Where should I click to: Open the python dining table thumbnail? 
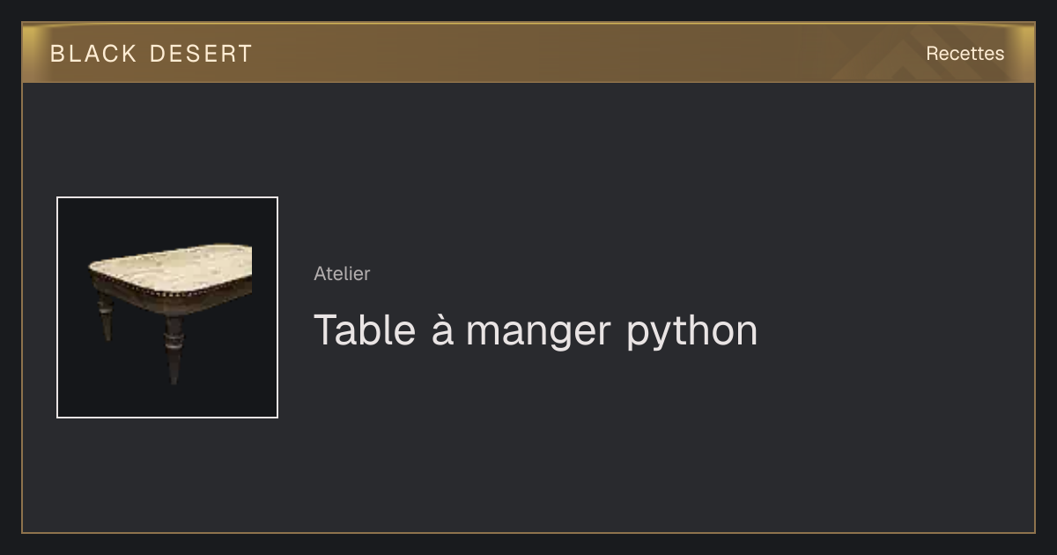167,307
